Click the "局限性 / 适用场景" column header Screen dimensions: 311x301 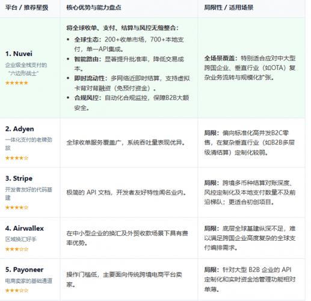229,8
